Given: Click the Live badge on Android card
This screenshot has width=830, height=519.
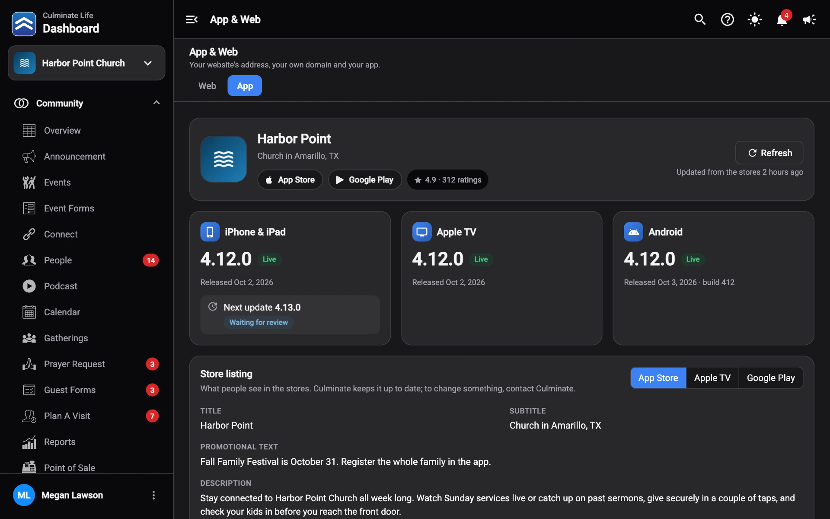Looking at the screenshot, I should pyautogui.click(x=693, y=259).
